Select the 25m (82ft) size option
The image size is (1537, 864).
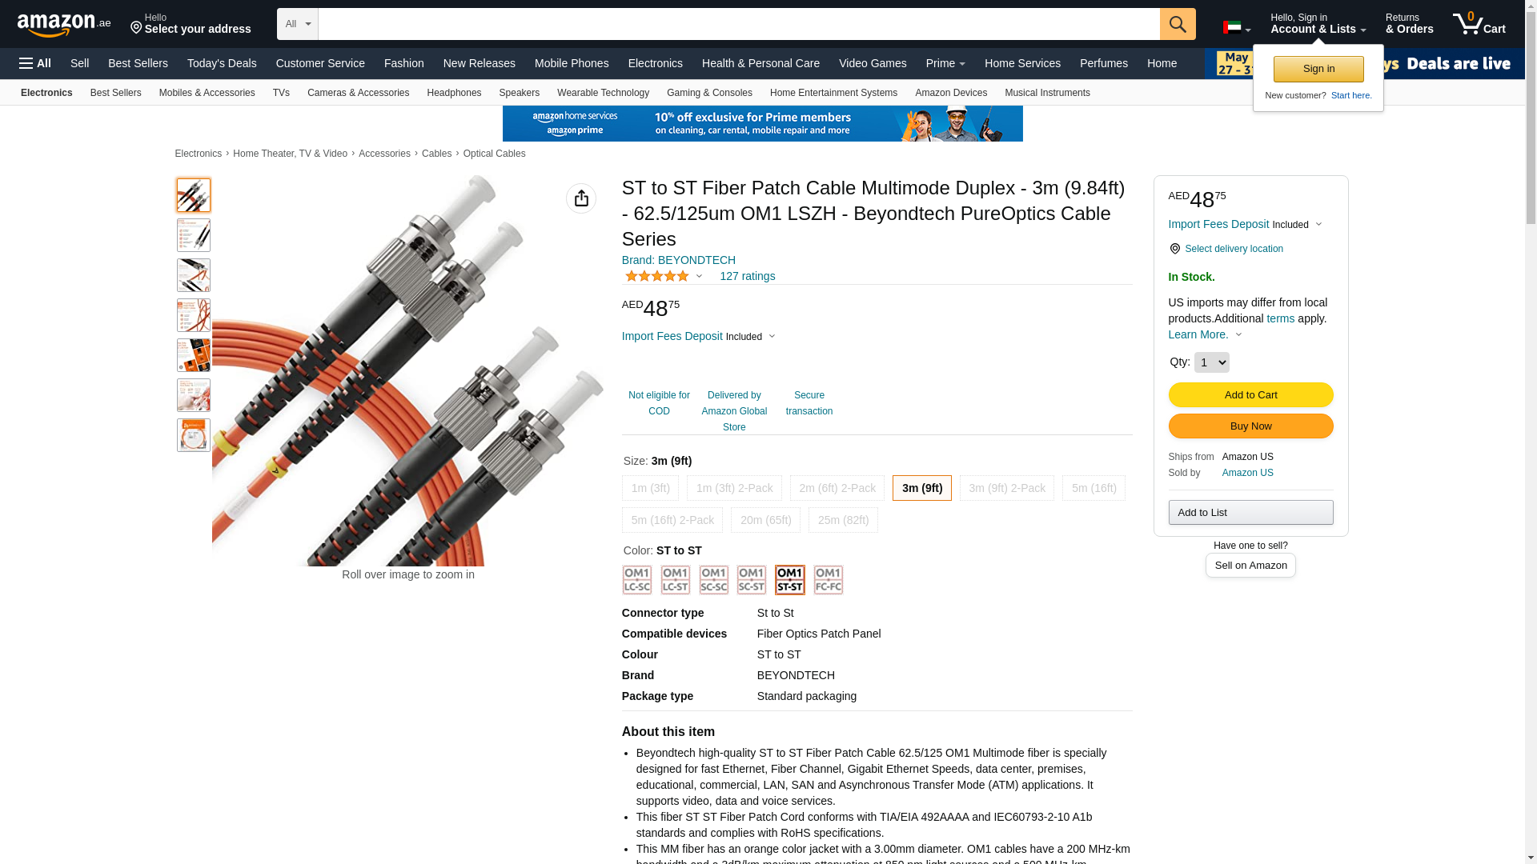pos(843,520)
